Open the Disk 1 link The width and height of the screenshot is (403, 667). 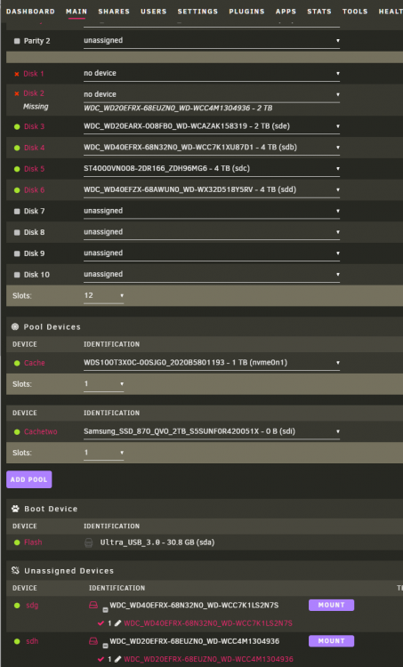34,74
